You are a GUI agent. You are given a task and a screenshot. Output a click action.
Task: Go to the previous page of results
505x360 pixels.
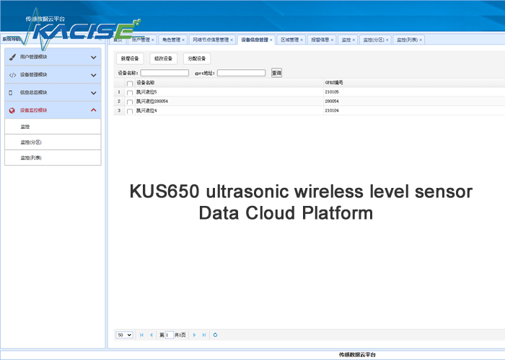click(151, 335)
